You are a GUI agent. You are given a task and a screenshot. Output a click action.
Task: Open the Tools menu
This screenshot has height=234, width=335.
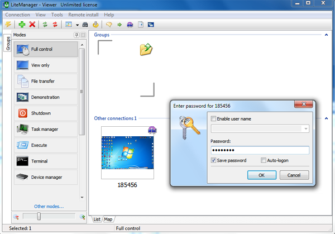point(57,15)
